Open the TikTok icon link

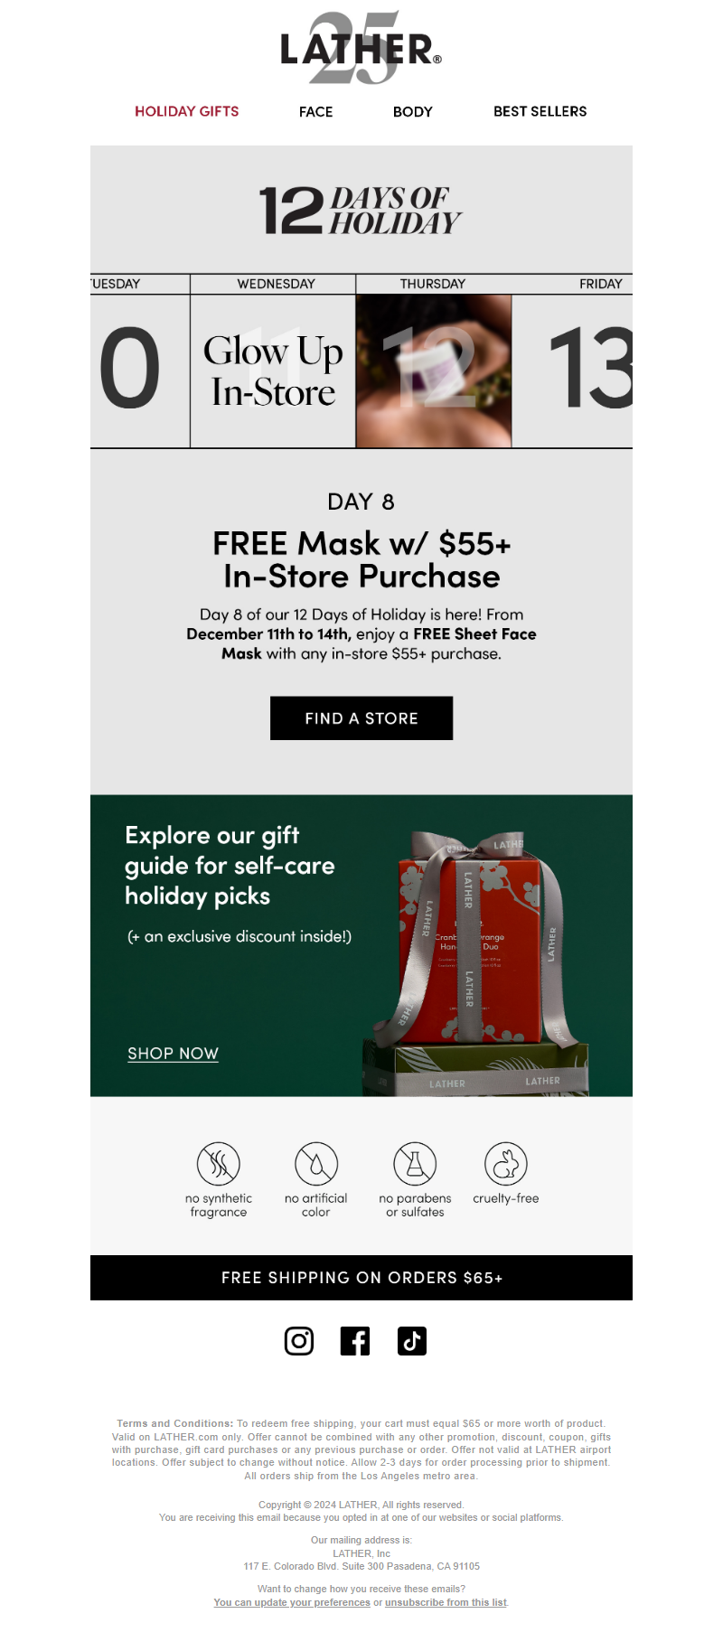coord(412,1340)
